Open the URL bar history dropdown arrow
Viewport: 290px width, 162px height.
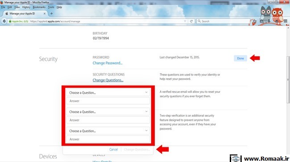(185, 21)
